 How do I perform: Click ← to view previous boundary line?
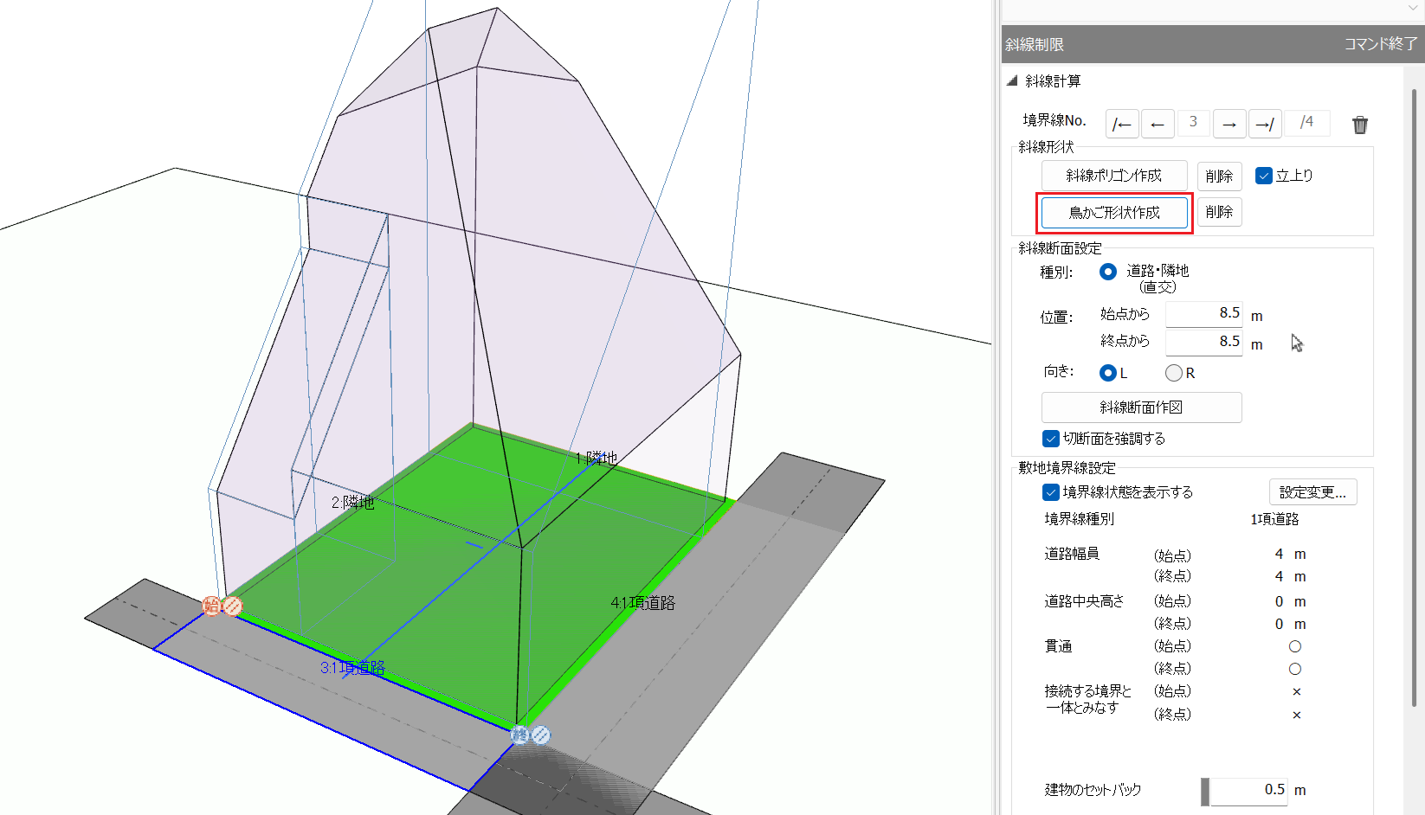pyautogui.click(x=1158, y=123)
